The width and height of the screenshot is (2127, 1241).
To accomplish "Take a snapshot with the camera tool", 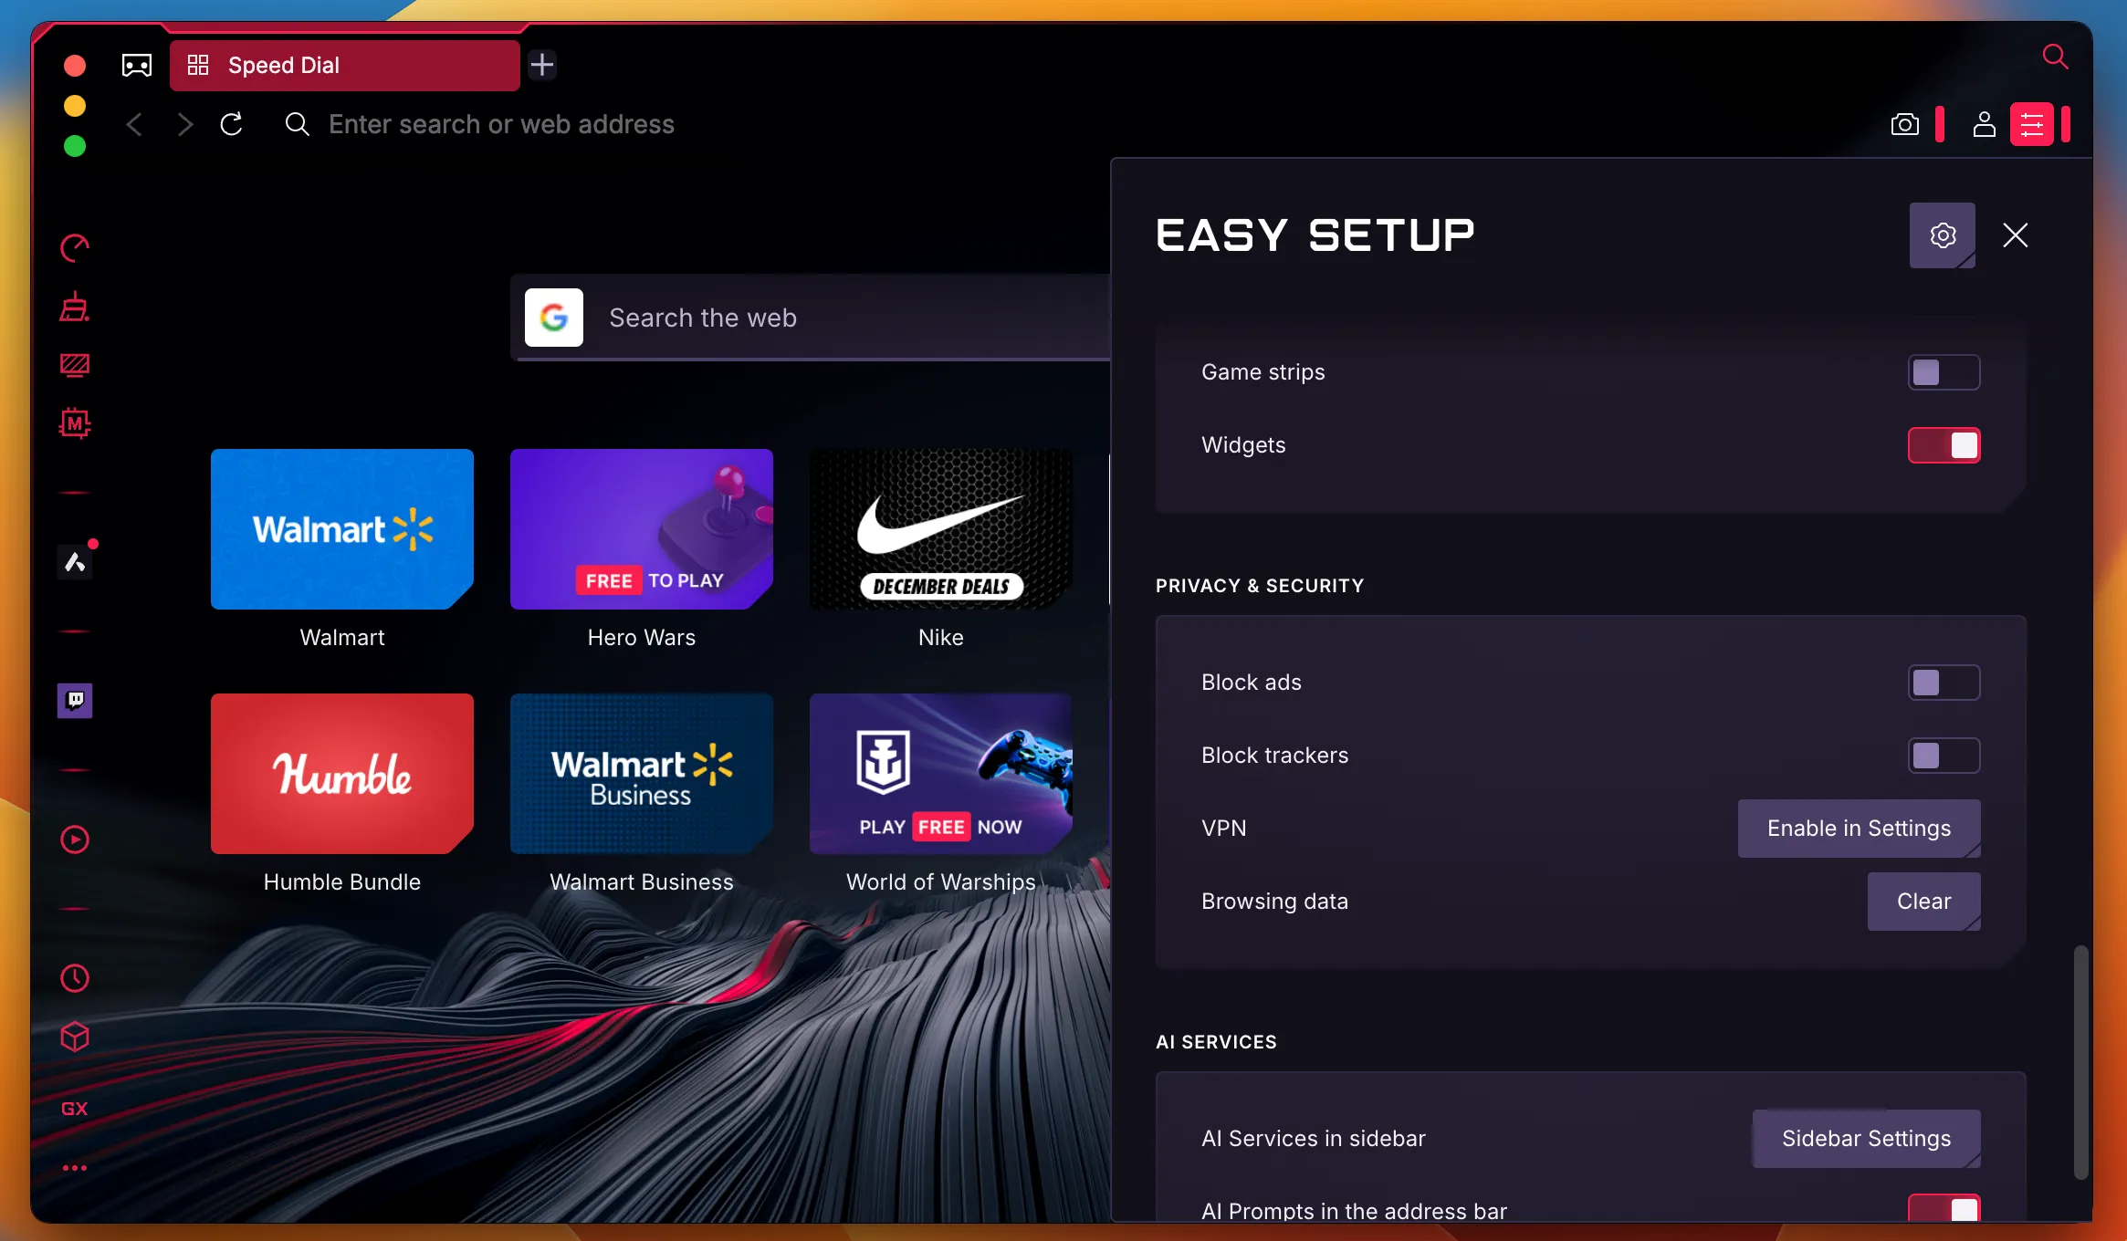I will point(1904,124).
